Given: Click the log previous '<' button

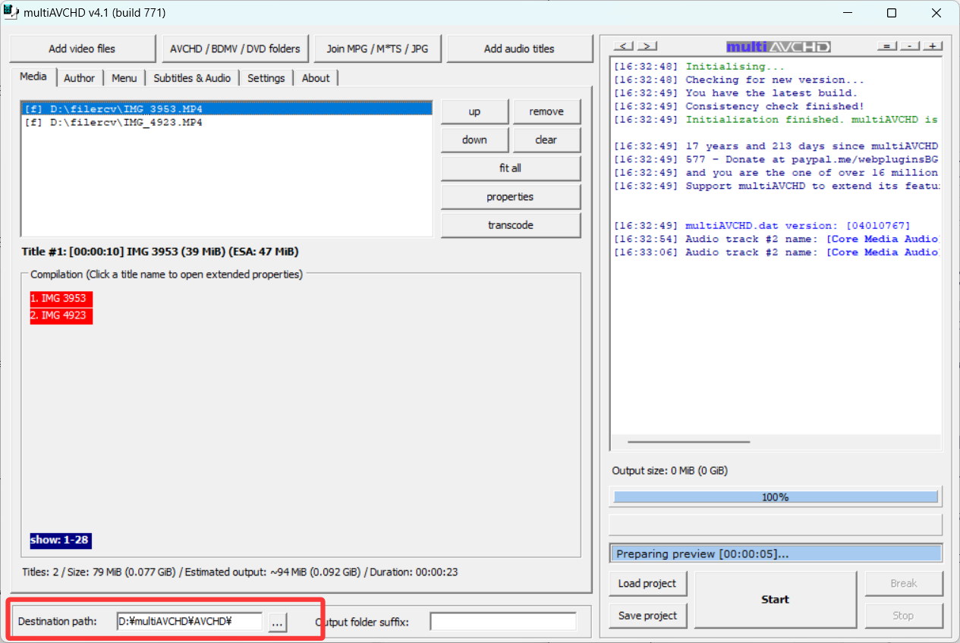Looking at the screenshot, I should click(624, 46).
